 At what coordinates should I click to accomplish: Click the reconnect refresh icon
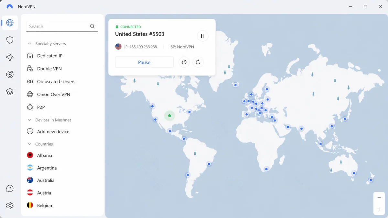click(198, 62)
